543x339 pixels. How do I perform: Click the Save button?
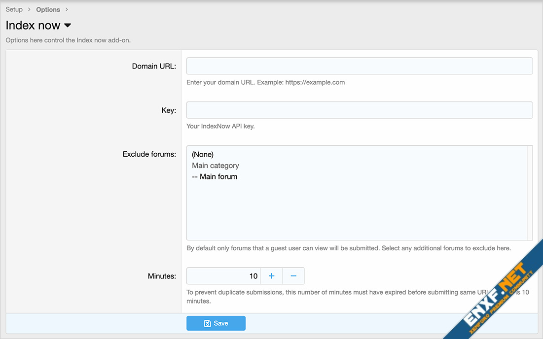216,323
